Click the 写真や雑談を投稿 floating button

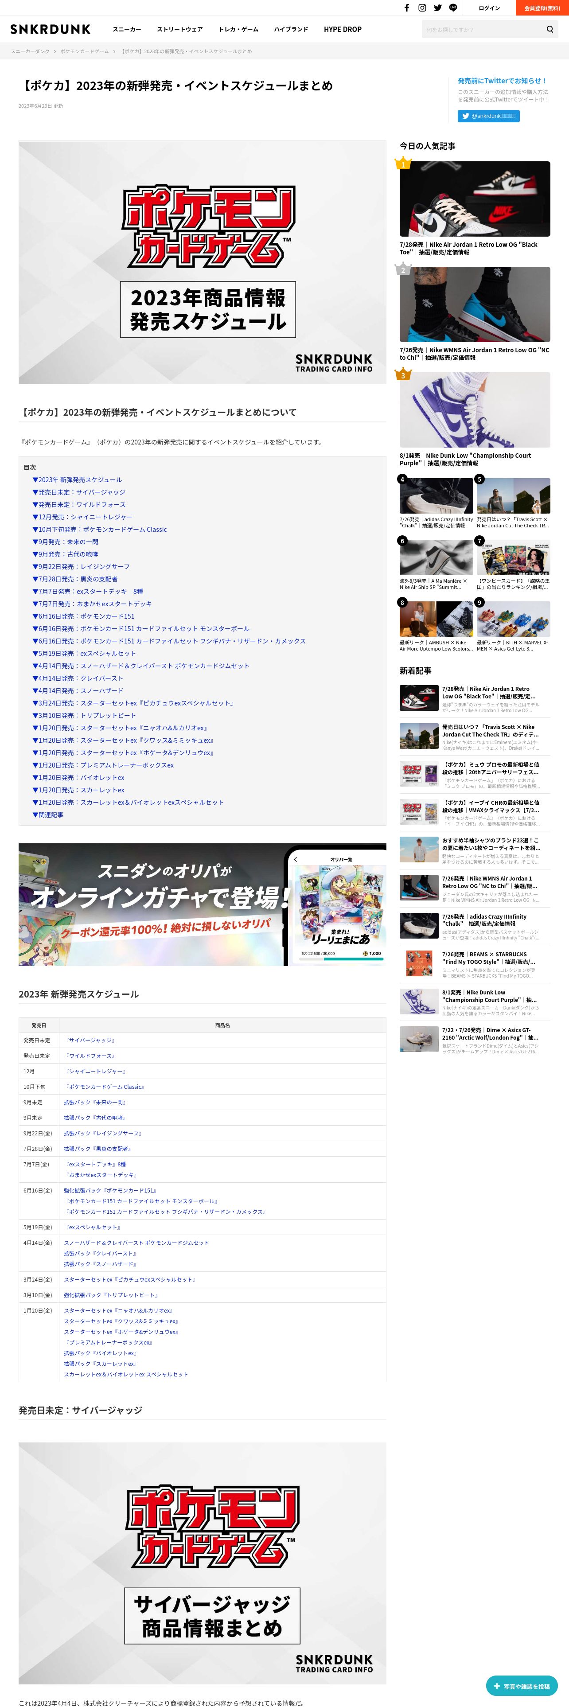click(x=522, y=1687)
